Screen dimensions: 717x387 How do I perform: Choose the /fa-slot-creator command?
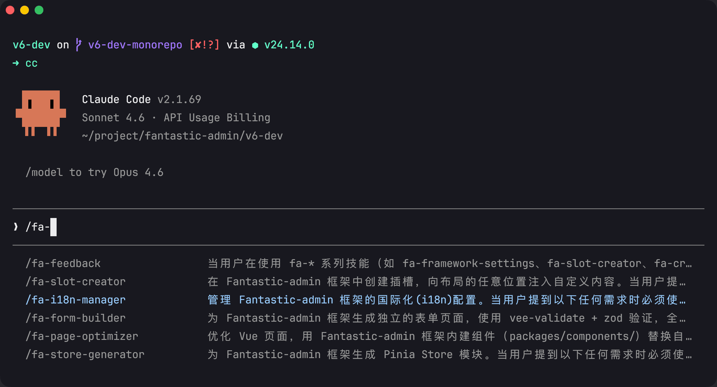tap(75, 281)
